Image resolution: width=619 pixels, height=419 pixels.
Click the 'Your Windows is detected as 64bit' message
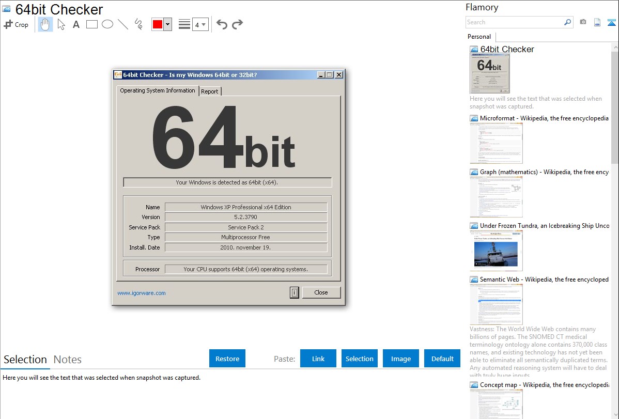click(227, 182)
